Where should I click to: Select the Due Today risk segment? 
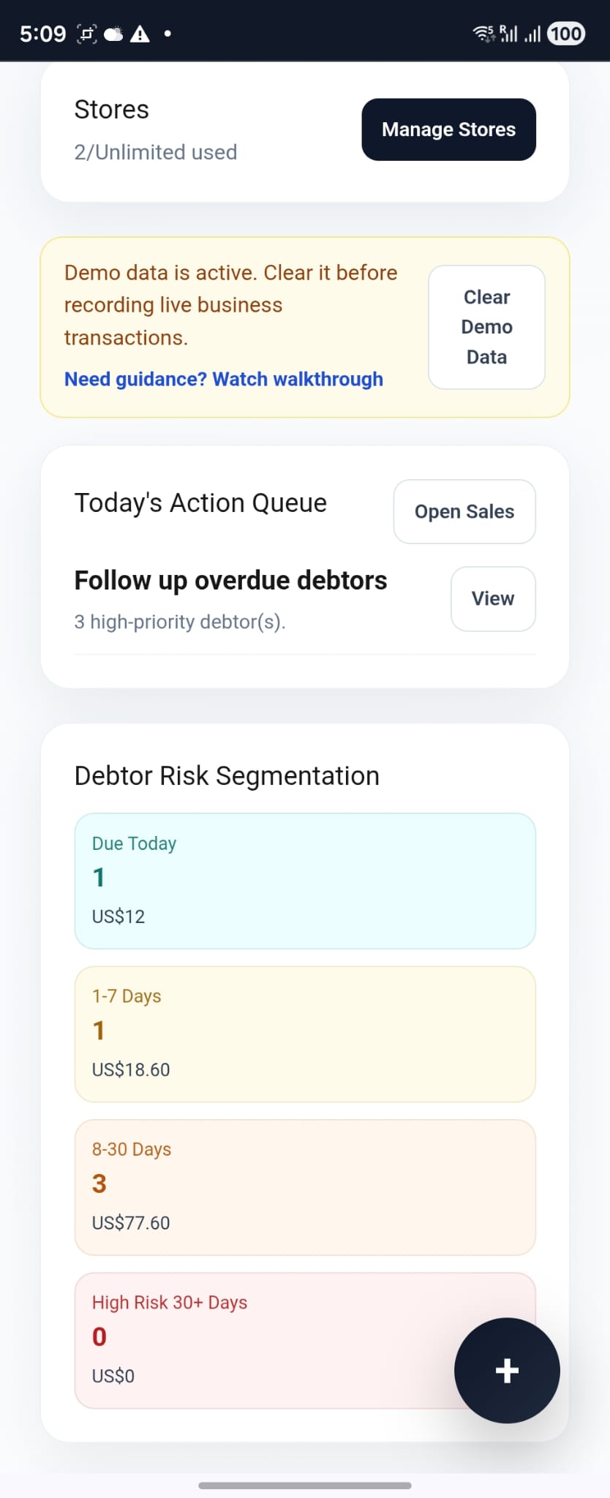coord(304,881)
